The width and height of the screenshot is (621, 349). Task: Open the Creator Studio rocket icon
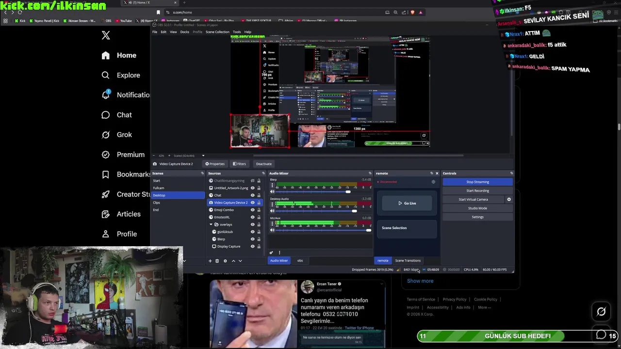click(x=105, y=194)
